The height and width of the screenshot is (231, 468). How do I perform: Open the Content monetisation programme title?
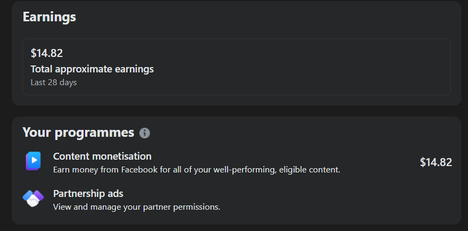[x=102, y=156]
